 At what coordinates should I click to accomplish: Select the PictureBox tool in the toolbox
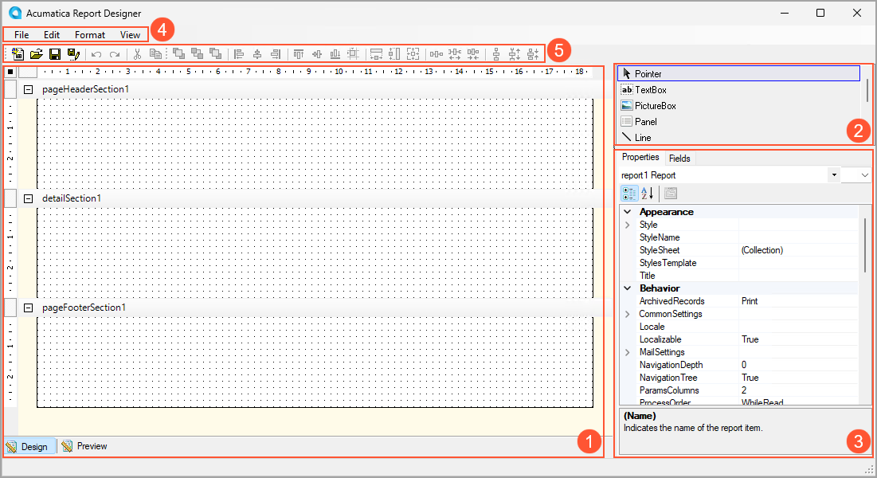pyautogui.click(x=738, y=105)
